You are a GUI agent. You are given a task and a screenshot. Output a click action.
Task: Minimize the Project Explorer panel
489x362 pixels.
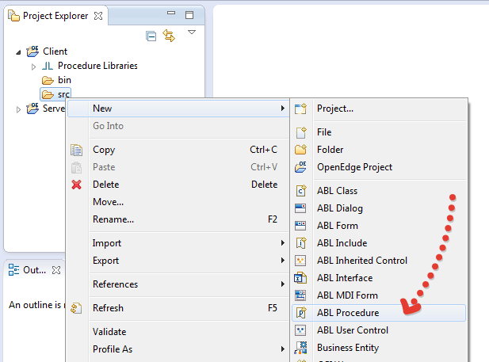tap(171, 13)
